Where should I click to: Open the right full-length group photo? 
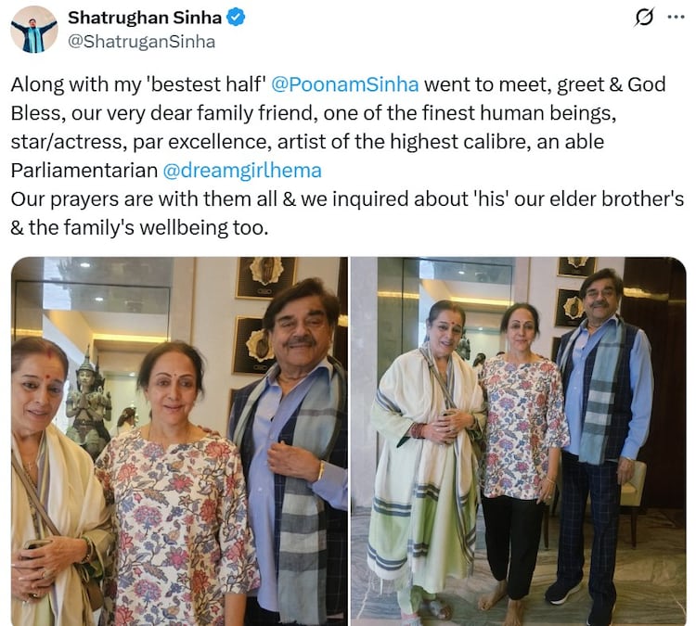coord(519,441)
